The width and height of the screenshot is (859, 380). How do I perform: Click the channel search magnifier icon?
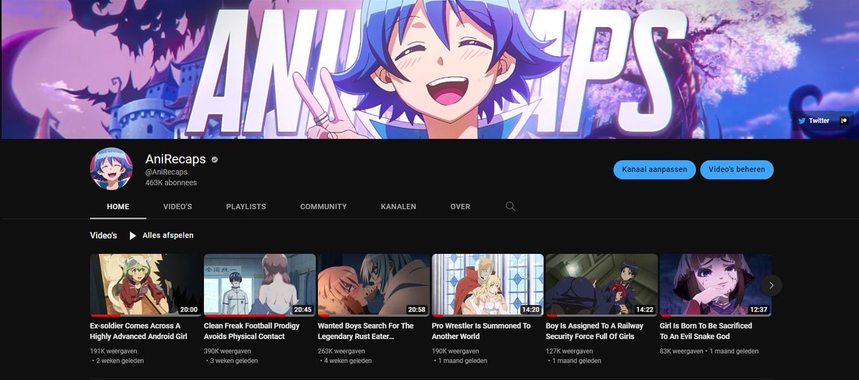(510, 206)
